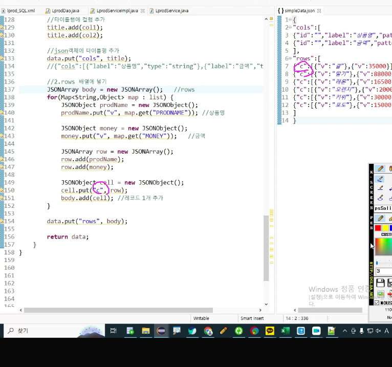Viewport: 392px width, 367px height.
Task: Click the image capture icon in K-Screen Pen
Action: [x=380, y=294]
